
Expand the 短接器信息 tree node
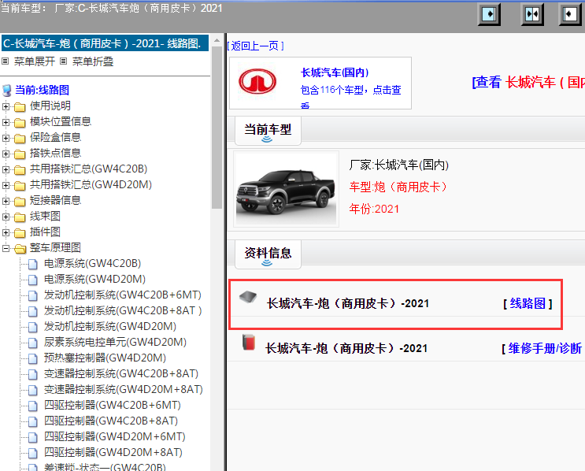click(6, 201)
